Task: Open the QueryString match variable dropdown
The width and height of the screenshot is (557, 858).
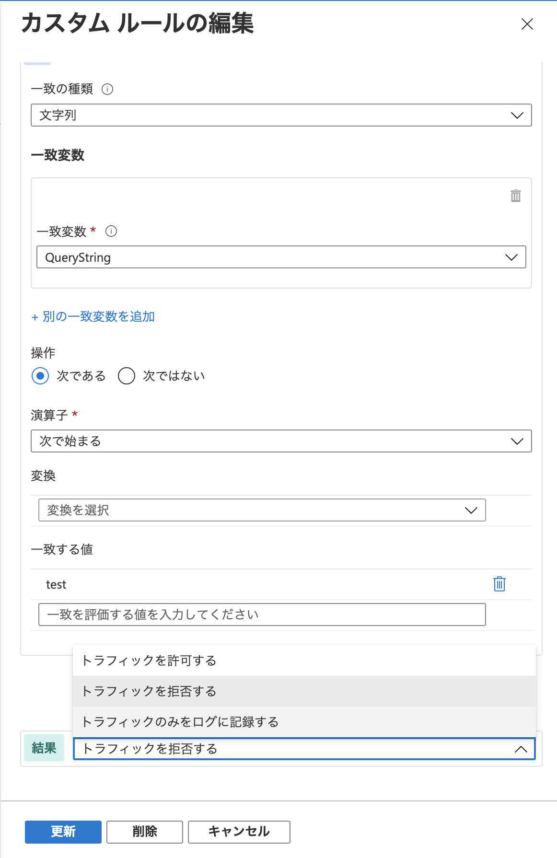Action: (281, 257)
